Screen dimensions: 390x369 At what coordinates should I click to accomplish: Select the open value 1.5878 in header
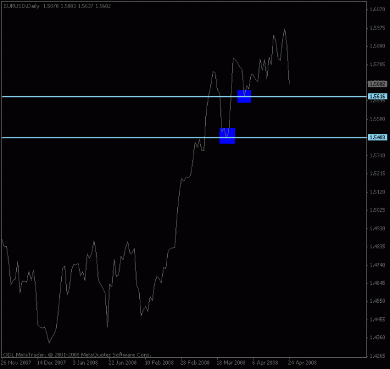click(x=51, y=6)
